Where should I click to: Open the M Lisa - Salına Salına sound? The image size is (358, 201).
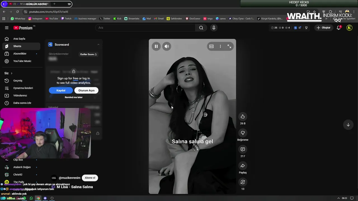(75, 187)
